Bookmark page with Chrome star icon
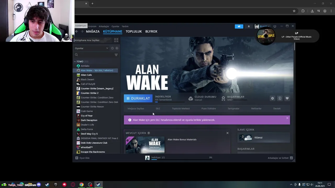335x188 pixels. click(x=294, y=11)
